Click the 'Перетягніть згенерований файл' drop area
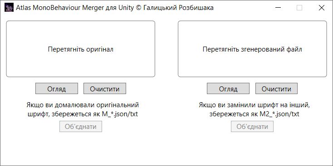Screen dimensions: 333x166 (x=252, y=49)
